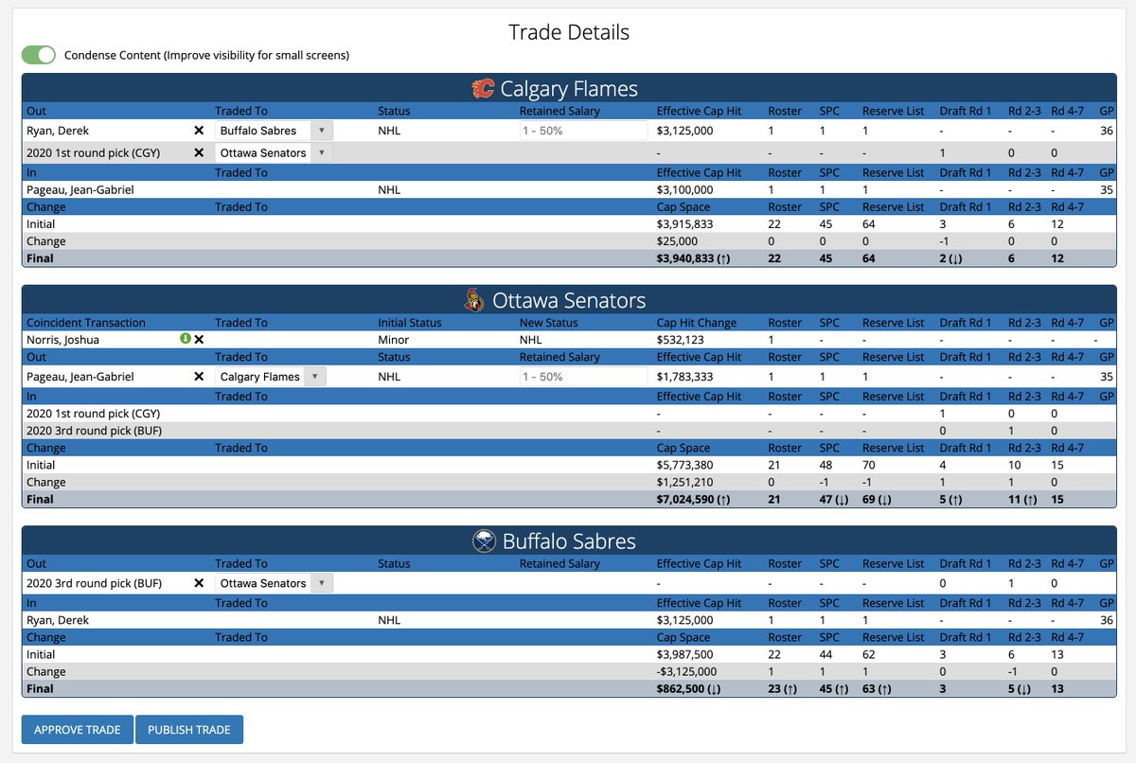Click Buffalo's initial cap space $3,987,500
1136x763 pixels.
click(x=684, y=654)
